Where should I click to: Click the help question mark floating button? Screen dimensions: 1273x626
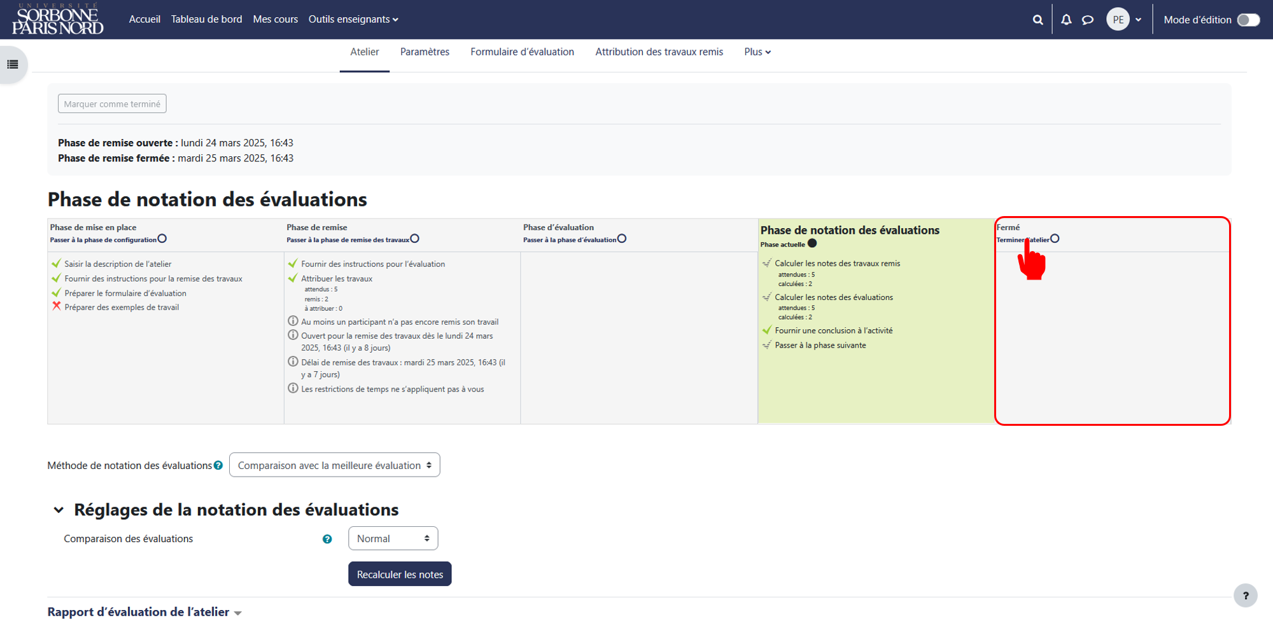point(1246,595)
